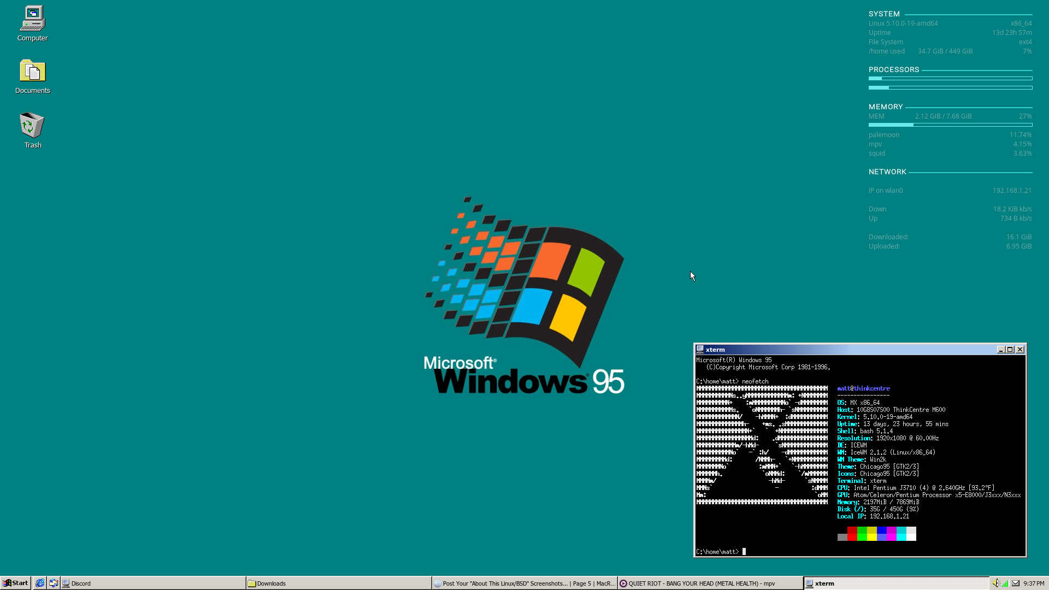This screenshot has width=1049, height=590.
Task: Switch to the mpv Quiet Riot taskbar entry
Action: pyautogui.click(x=710, y=583)
